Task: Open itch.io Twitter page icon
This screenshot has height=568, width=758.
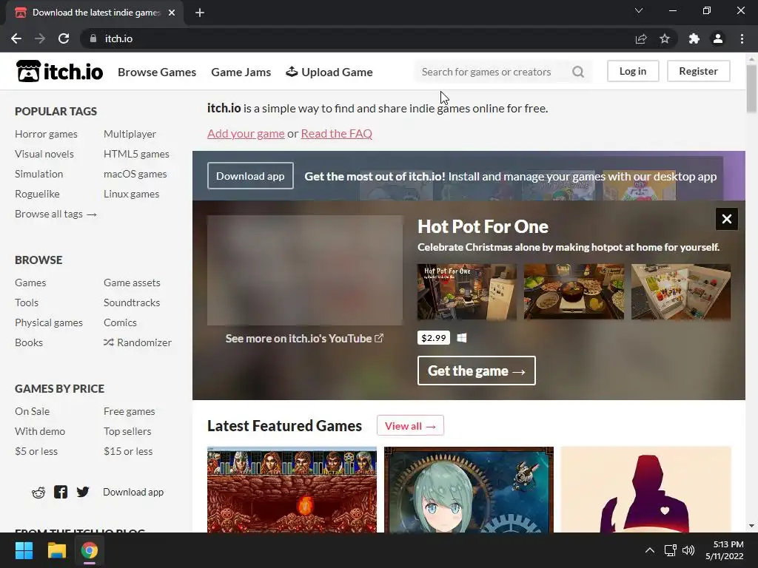Action: coord(83,492)
